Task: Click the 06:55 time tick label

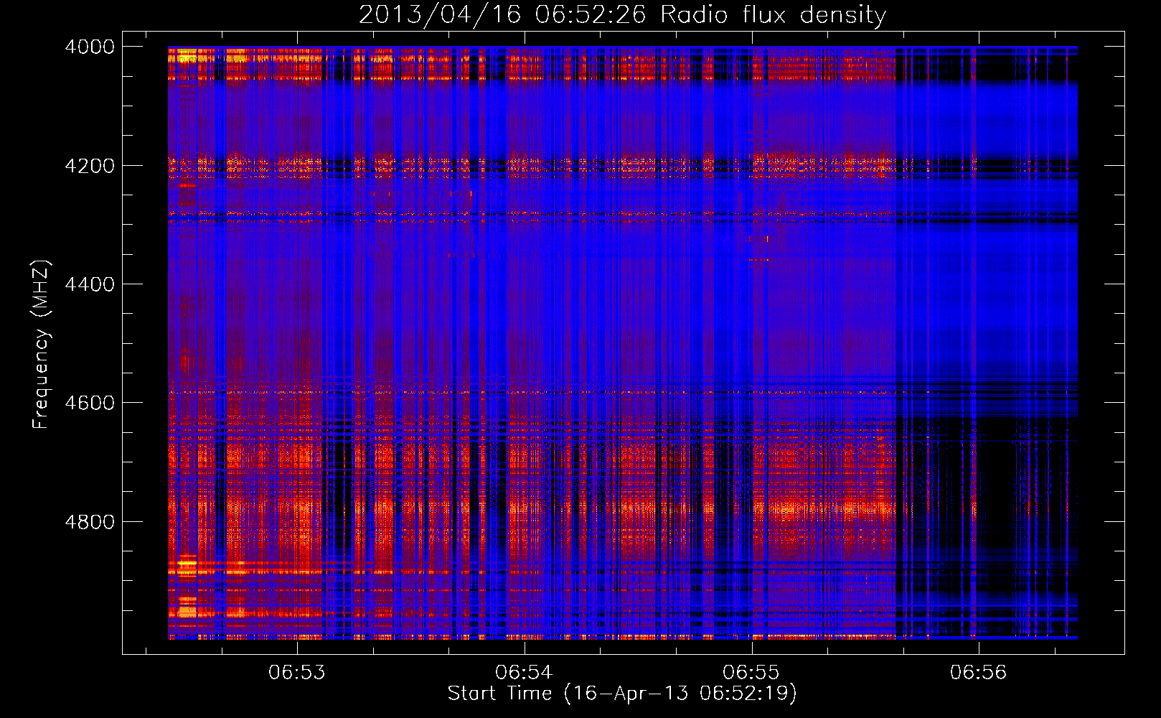Action: [751, 673]
